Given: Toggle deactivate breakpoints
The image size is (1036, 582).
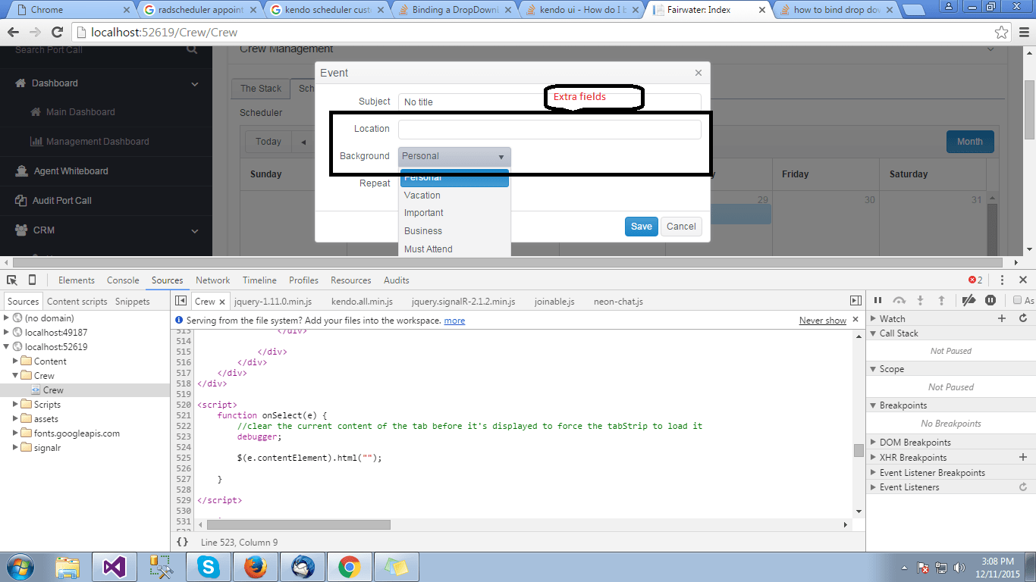Looking at the screenshot, I should [x=969, y=300].
